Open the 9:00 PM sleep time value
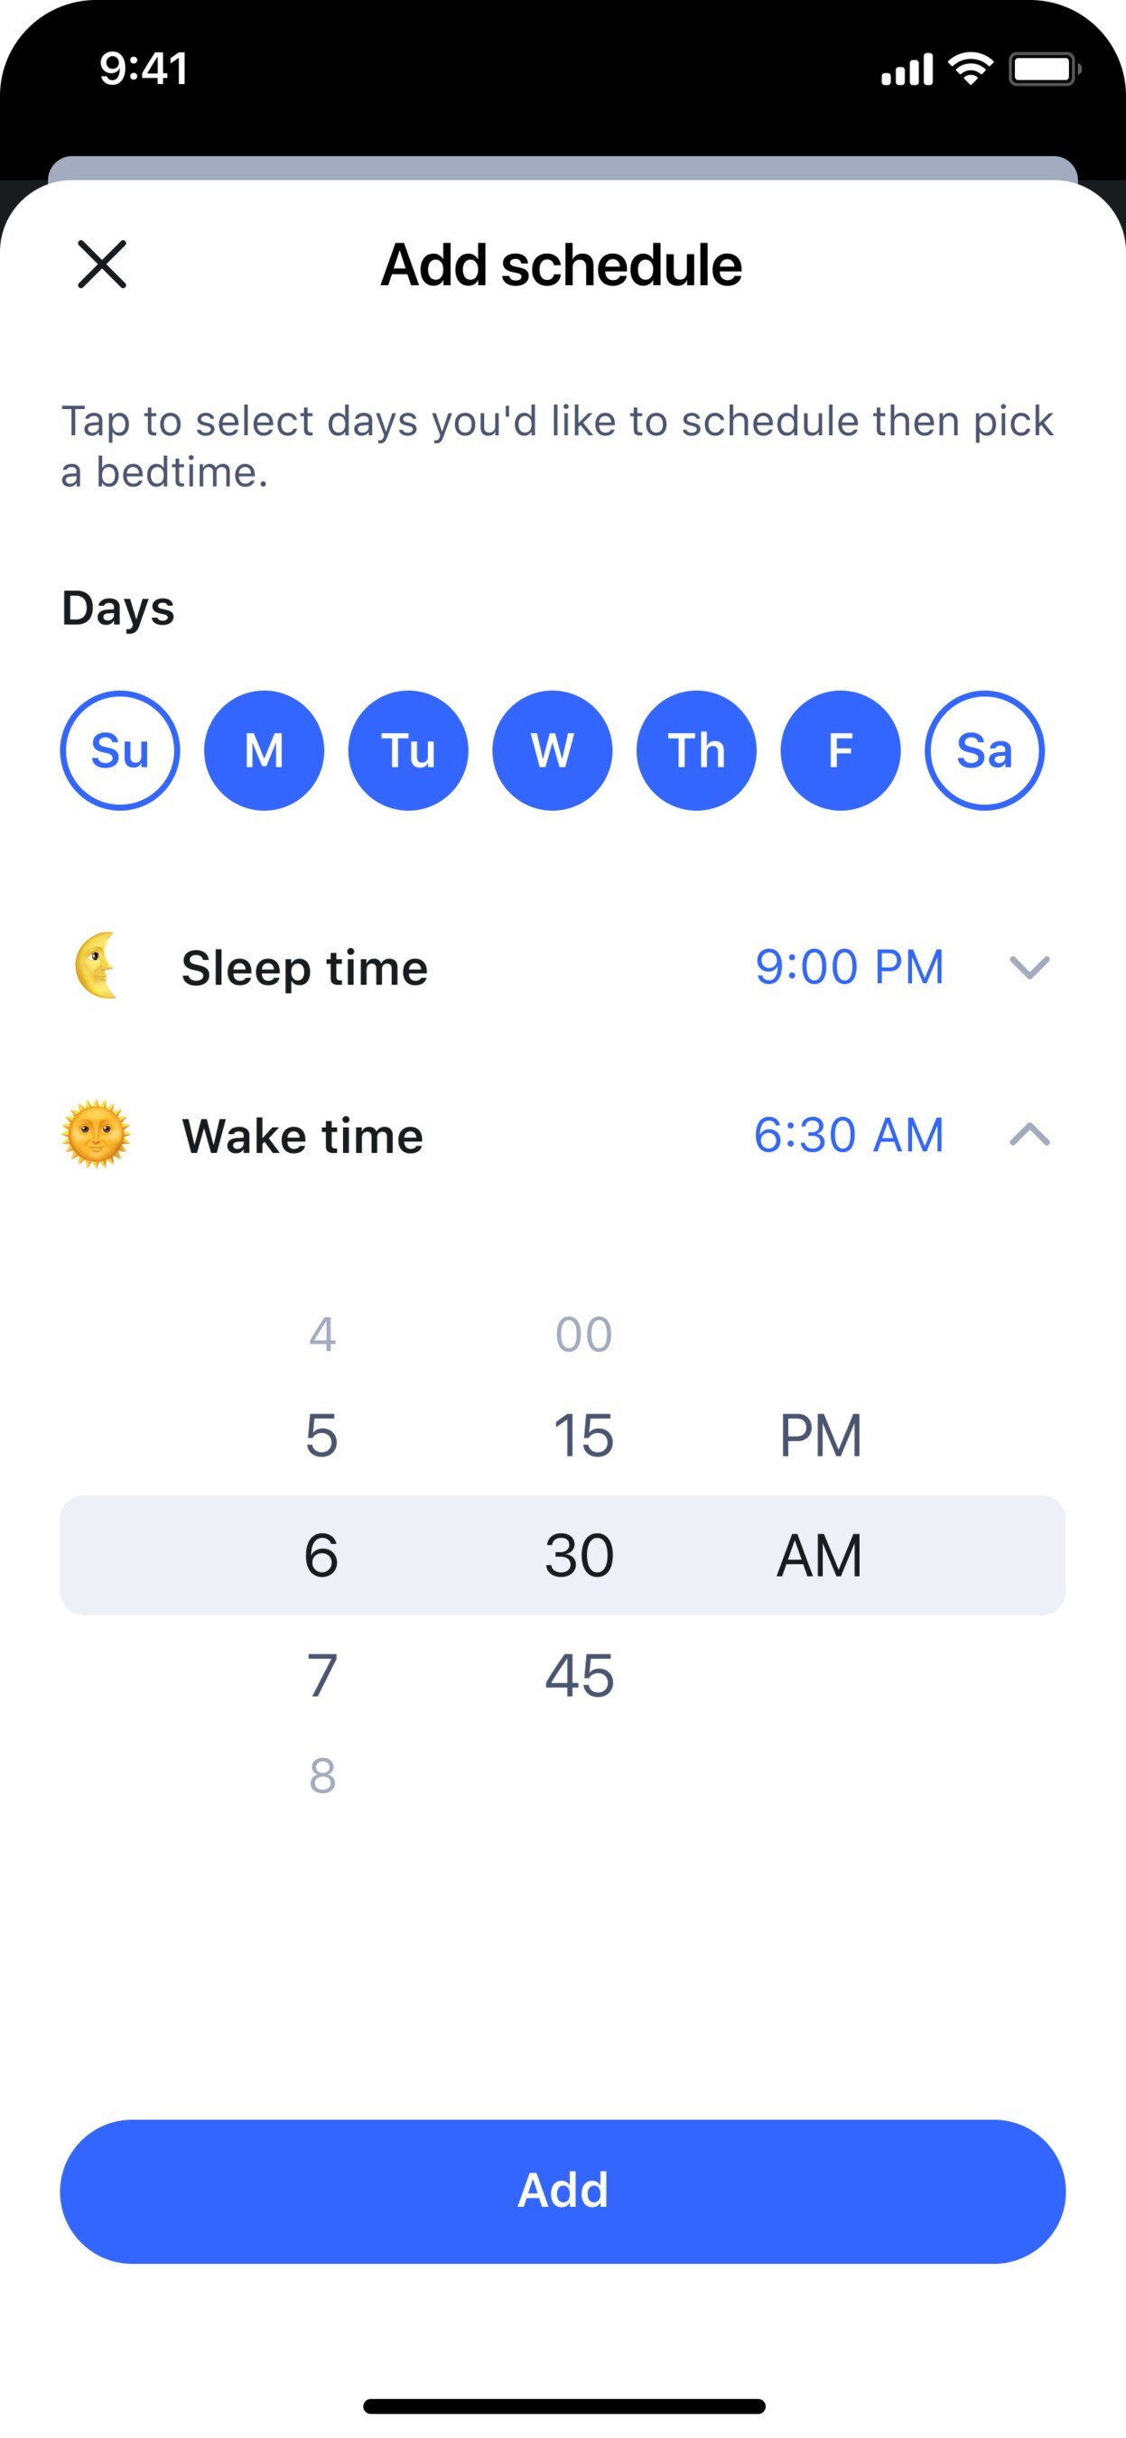Image resolution: width=1126 pixels, height=2438 pixels. click(x=849, y=967)
